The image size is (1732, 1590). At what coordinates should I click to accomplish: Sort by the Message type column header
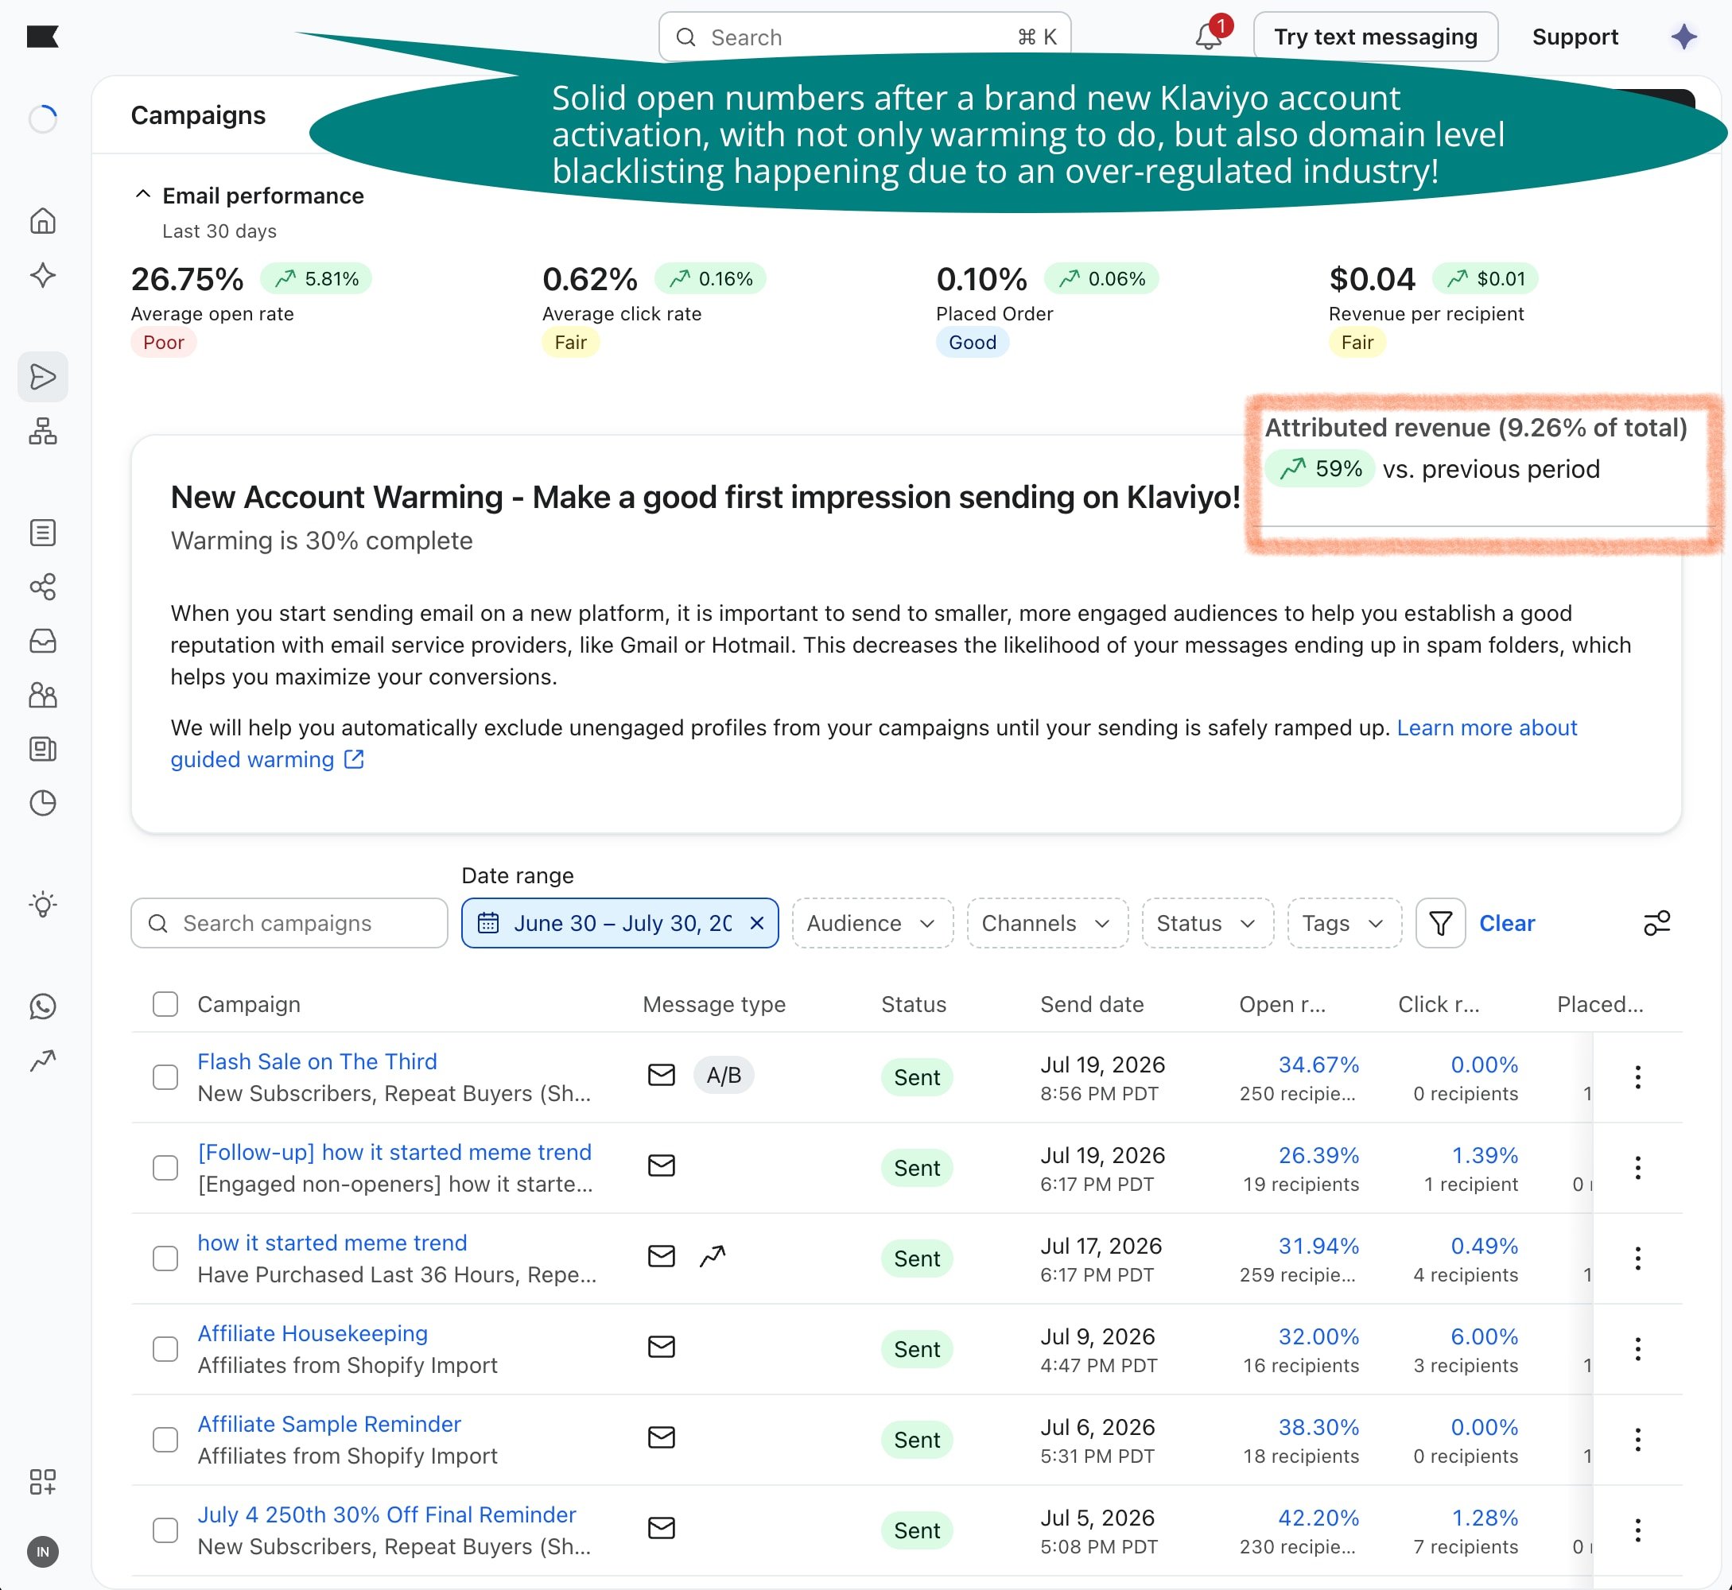pos(714,1004)
